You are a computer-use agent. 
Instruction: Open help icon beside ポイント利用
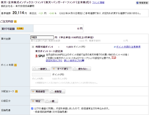point(16,65)
